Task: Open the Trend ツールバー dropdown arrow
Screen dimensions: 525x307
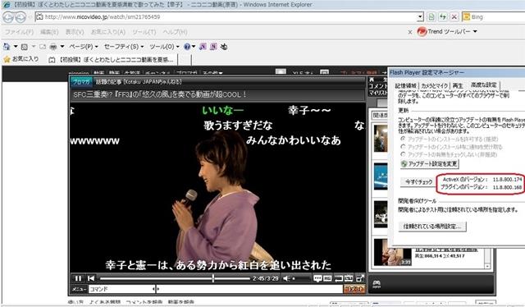Action: (475, 31)
